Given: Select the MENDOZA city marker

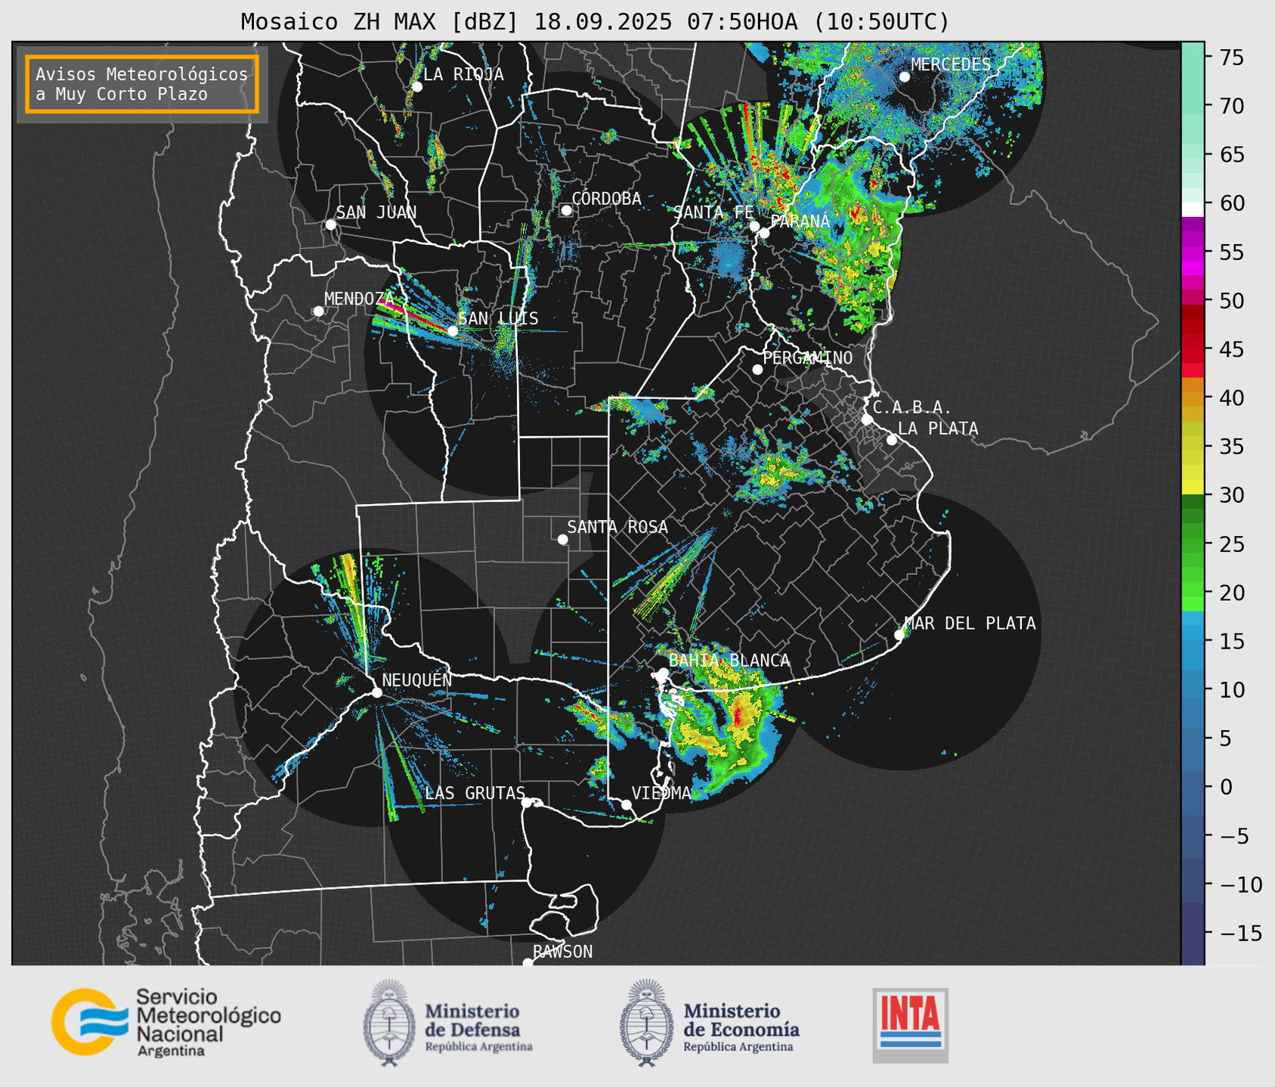Looking at the screenshot, I should (x=318, y=311).
